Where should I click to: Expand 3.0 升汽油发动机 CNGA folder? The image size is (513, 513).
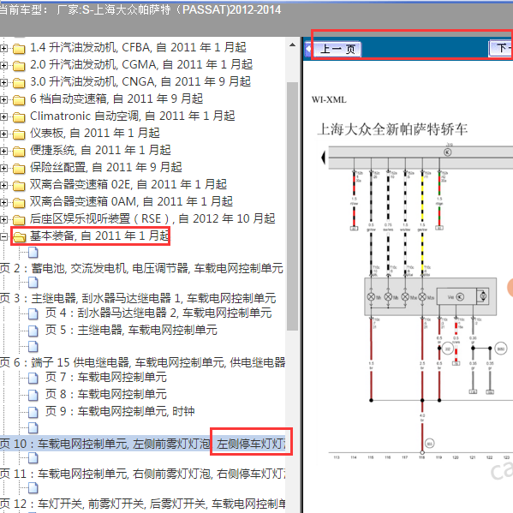3,82
